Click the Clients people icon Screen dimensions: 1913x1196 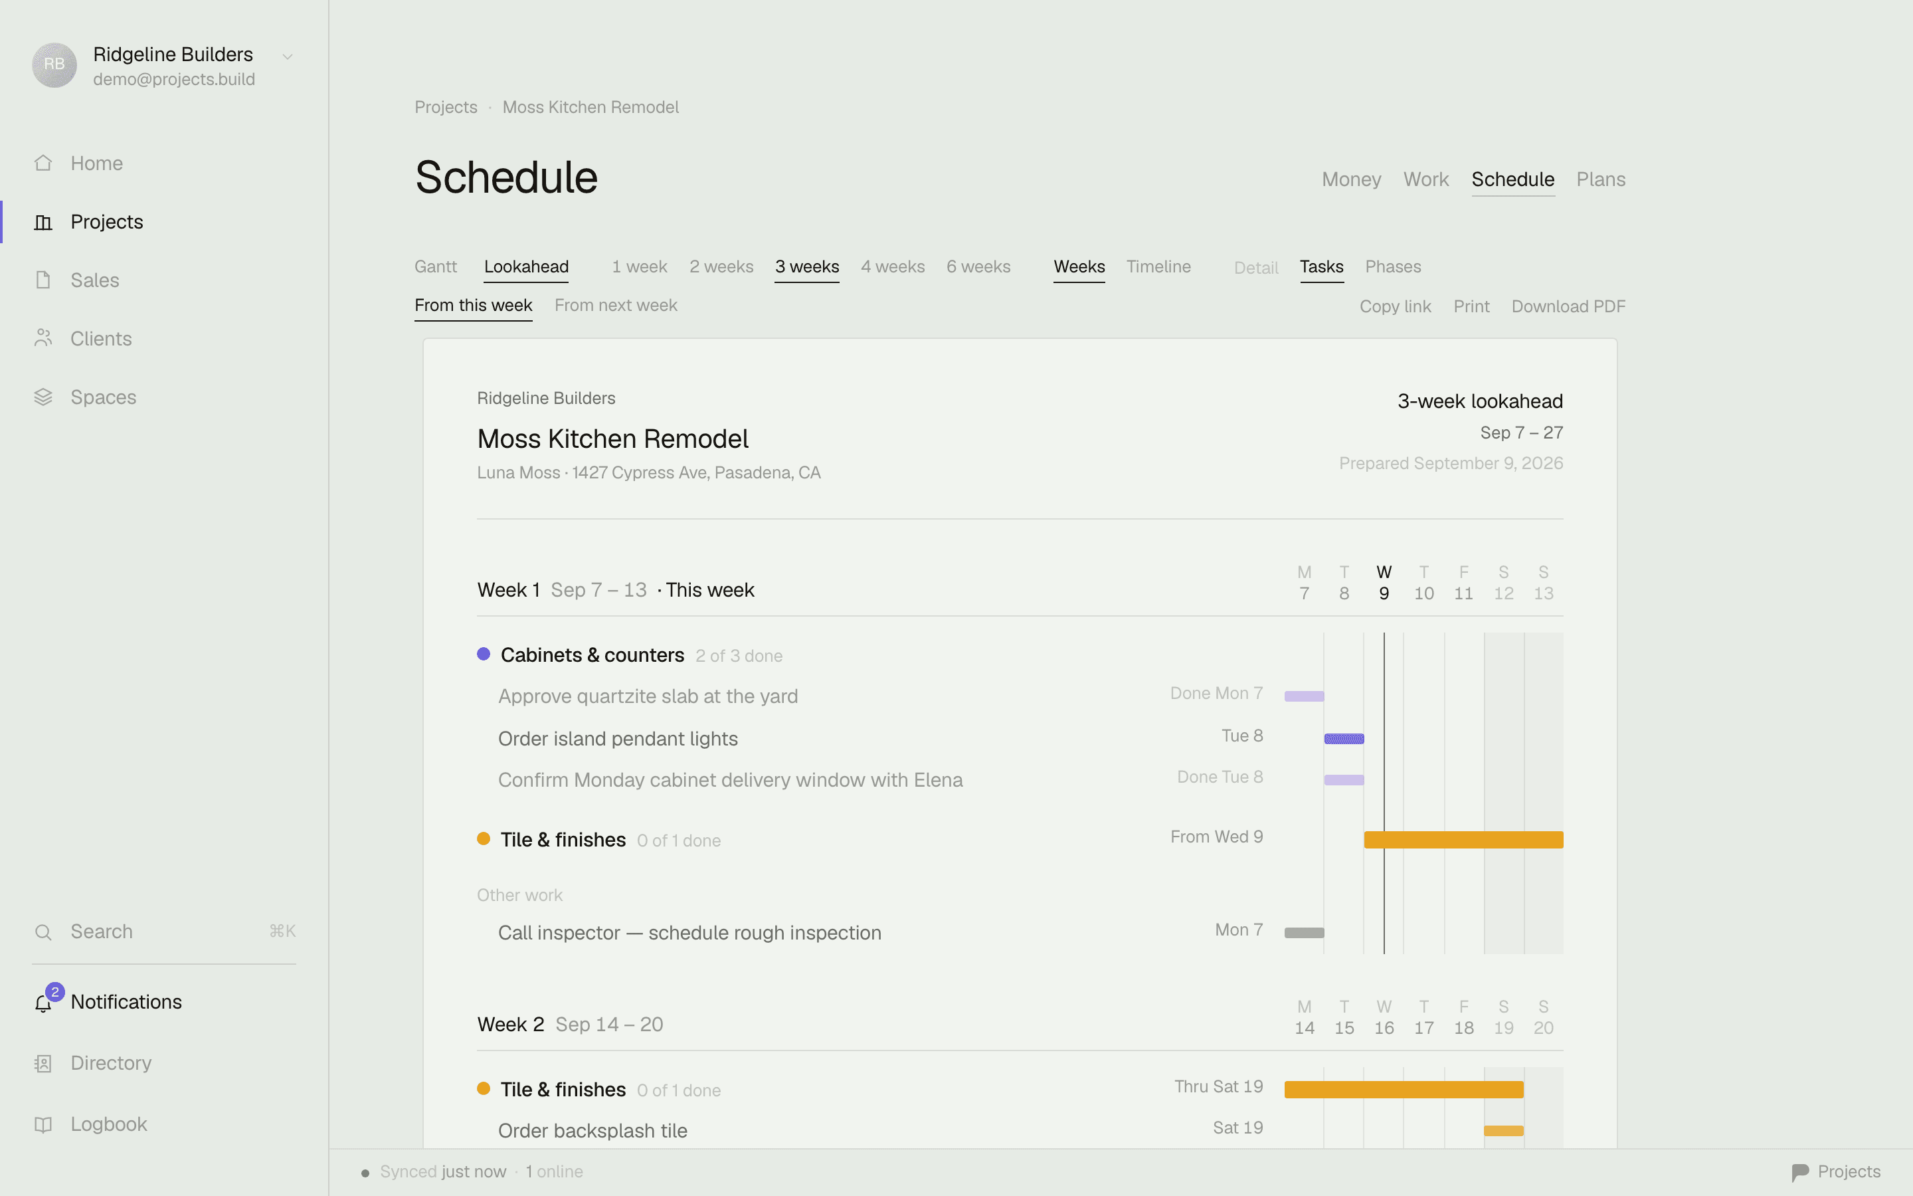point(43,339)
